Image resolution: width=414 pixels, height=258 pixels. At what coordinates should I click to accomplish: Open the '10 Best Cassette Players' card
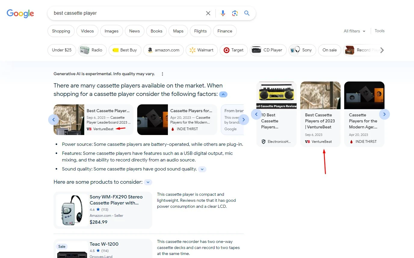tap(277, 114)
